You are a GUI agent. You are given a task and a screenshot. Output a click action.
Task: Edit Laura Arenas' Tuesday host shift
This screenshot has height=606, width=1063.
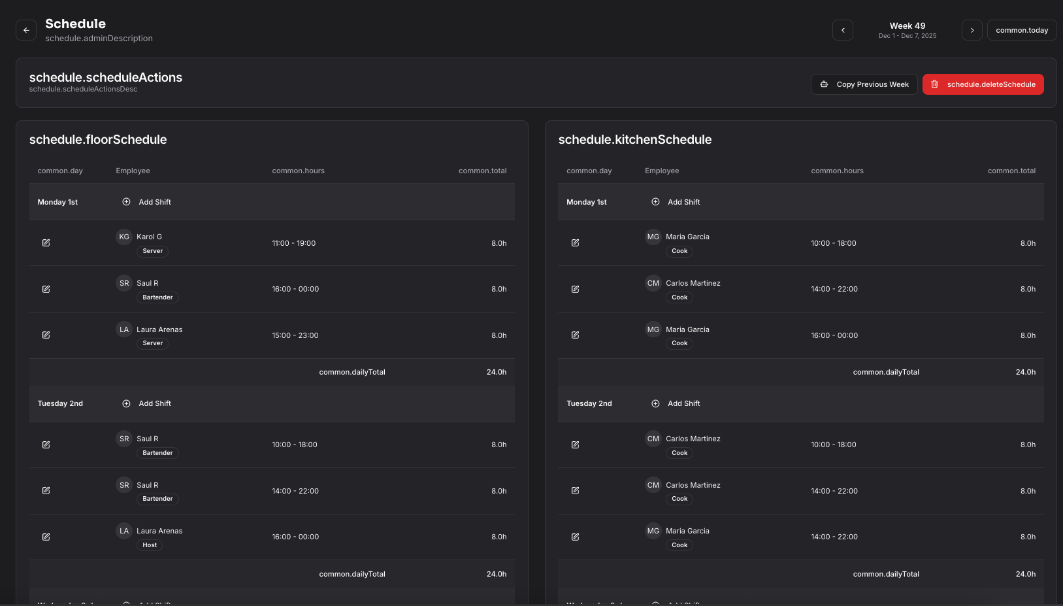[46, 537]
